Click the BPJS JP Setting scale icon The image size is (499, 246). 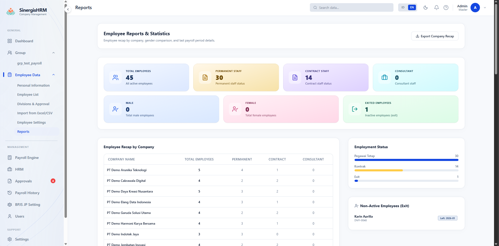click(x=10, y=205)
